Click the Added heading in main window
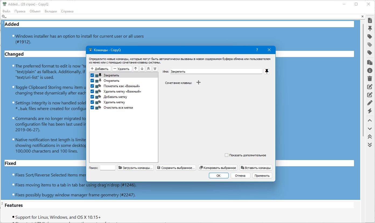The height and width of the screenshot is (223, 375). [x=12, y=24]
